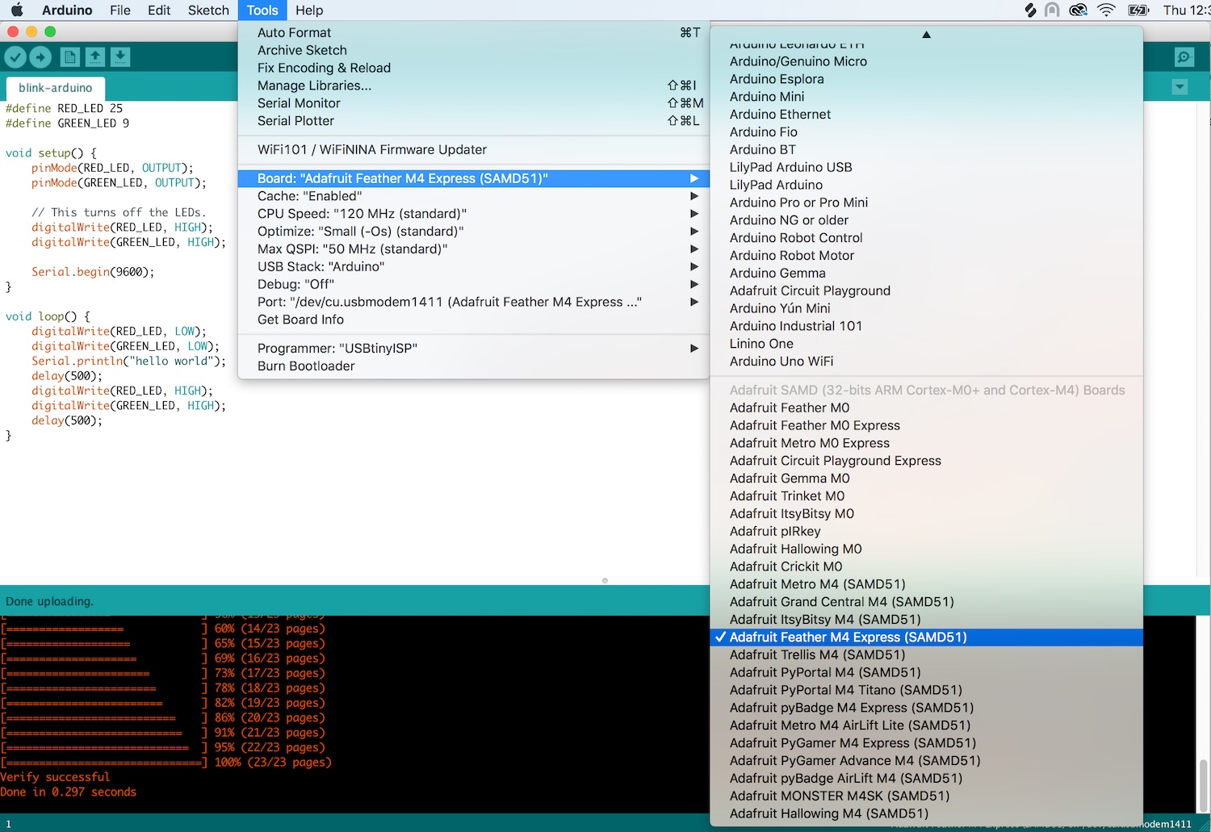Open the Help menu
Image resolution: width=1211 pixels, height=832 pixels.
pos(309,10)
